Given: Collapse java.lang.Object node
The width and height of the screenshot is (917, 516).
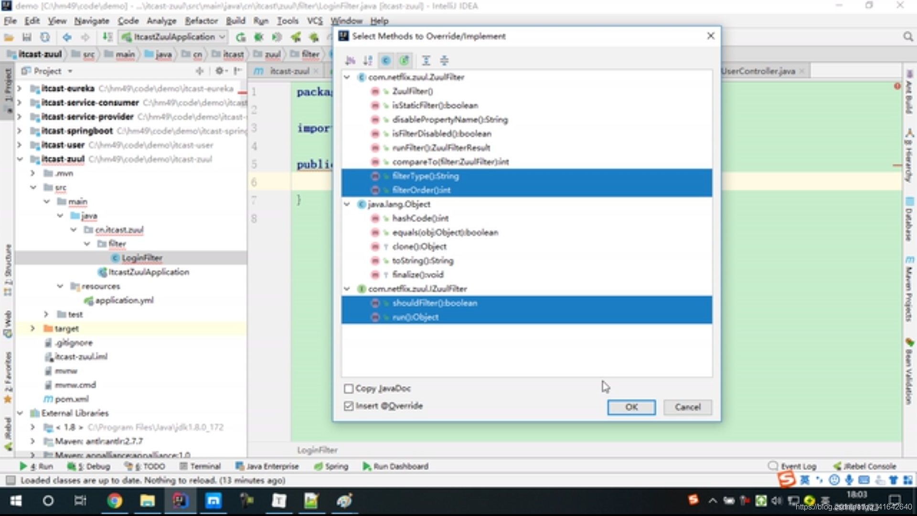Looking at the screenshot, I should pos(347,204).
